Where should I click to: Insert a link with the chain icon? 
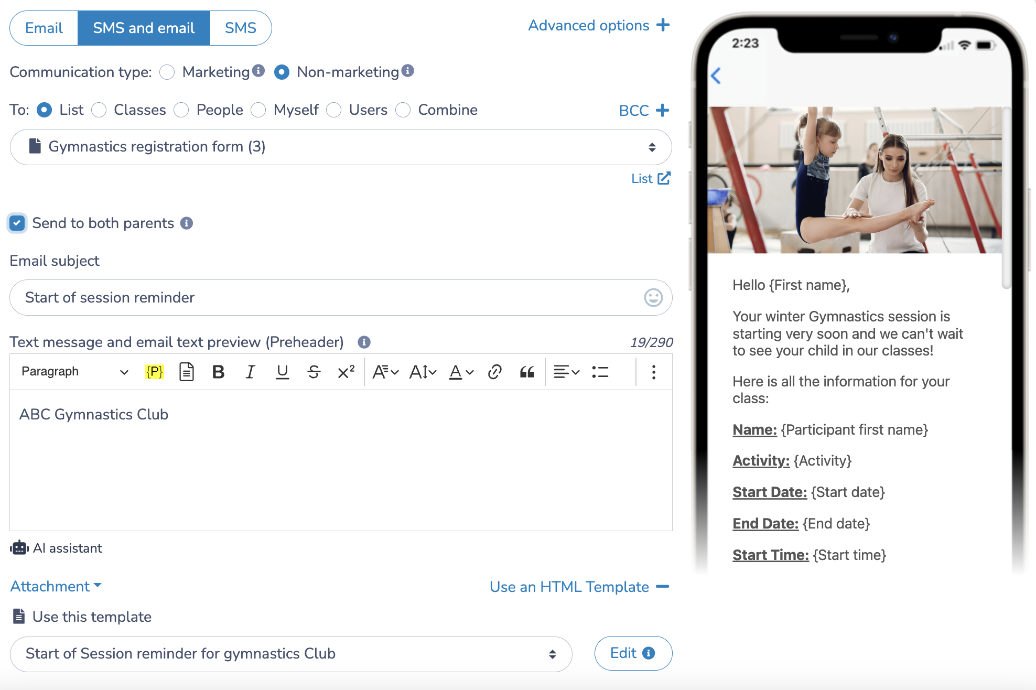(x=495, y=372)
